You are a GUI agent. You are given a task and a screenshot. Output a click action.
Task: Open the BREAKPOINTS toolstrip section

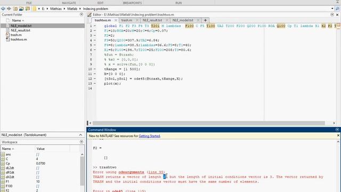click(132, 3)
